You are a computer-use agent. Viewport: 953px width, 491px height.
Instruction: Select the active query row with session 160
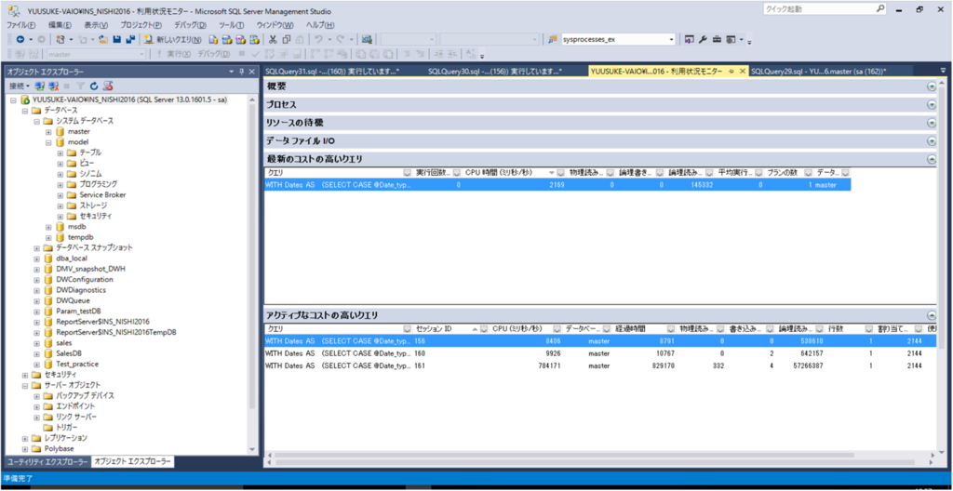pyautogui.click(x=600, y=353)
